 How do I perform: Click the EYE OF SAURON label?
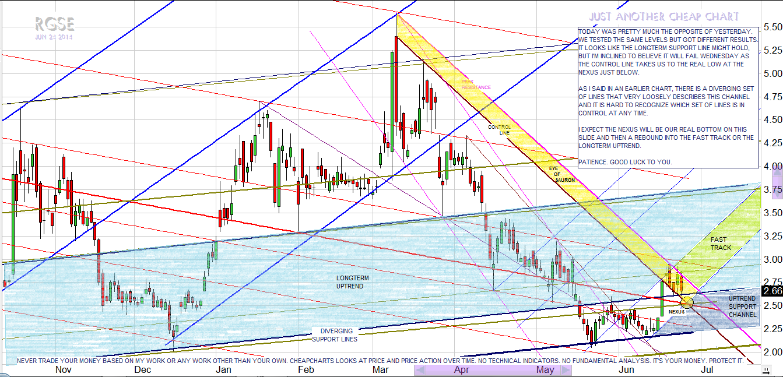(561, 174)
